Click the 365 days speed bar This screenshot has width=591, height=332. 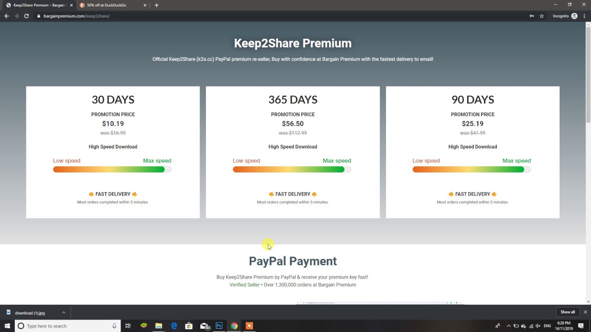tap(292, 169)
